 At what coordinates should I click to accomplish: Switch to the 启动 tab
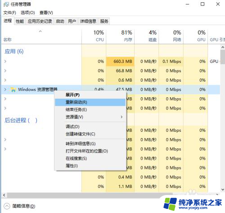(60, 22)
